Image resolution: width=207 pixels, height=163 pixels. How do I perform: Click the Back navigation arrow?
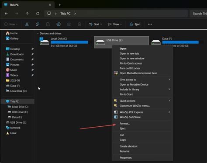coord(6,14)
